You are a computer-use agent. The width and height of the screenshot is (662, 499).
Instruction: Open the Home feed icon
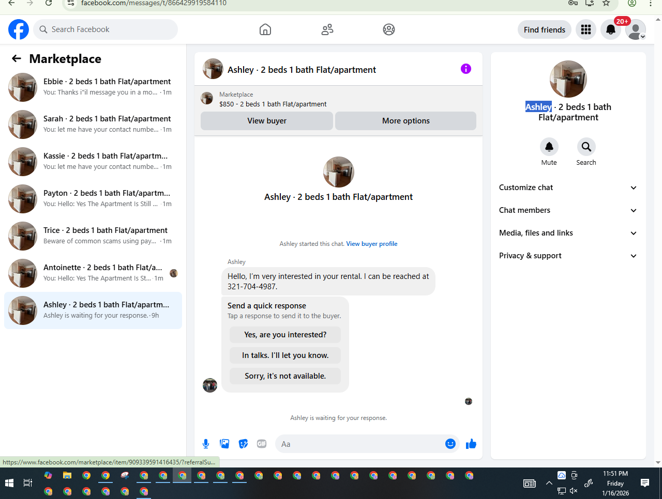click(265, 29)
